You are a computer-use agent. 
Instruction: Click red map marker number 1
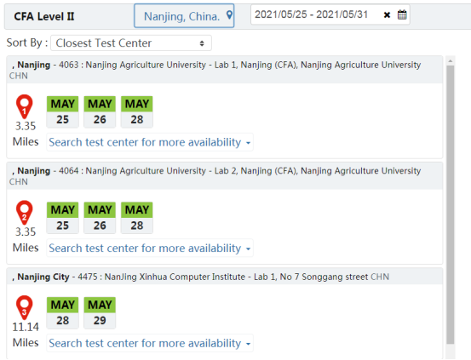tap(25, 106)
